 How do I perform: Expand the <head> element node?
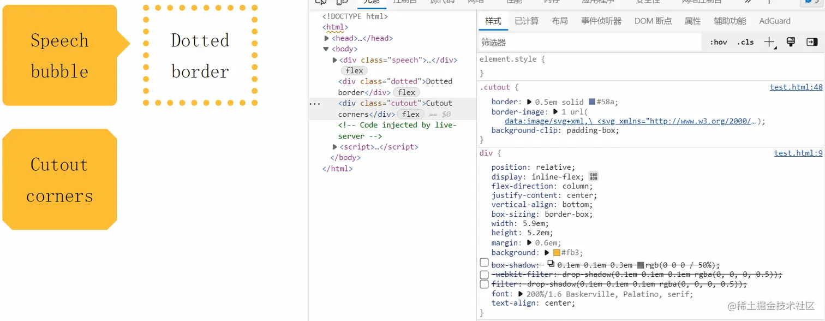pyautogui.click(x=326, y=38)
